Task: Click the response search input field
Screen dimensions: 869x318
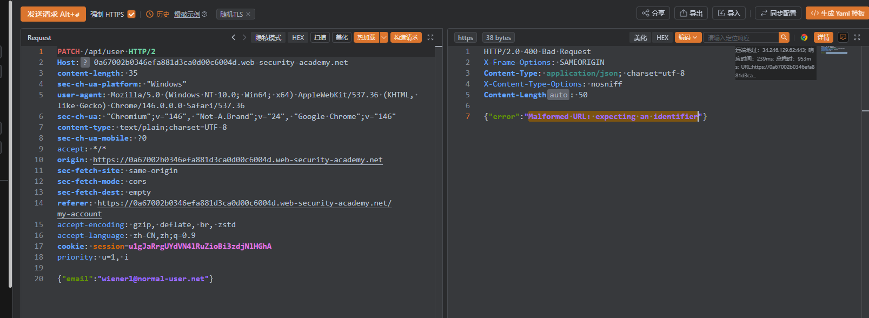Action: click(x=741, y=37)
